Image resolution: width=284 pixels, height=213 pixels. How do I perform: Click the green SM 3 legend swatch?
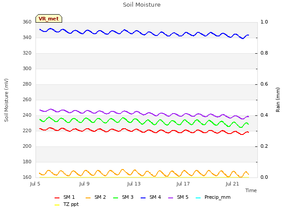click(x=115, y=198)
